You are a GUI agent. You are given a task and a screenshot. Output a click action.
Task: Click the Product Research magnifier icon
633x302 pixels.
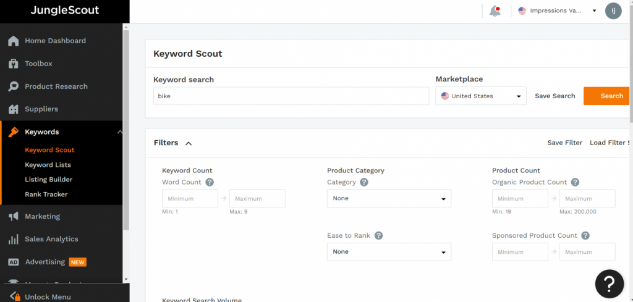pos(13,86)
